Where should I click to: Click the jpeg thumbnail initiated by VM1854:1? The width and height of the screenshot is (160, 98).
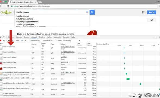1,69
